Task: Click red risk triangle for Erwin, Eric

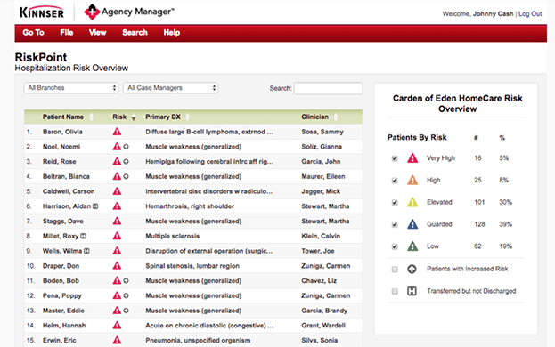Action: (x=117, y=340)
